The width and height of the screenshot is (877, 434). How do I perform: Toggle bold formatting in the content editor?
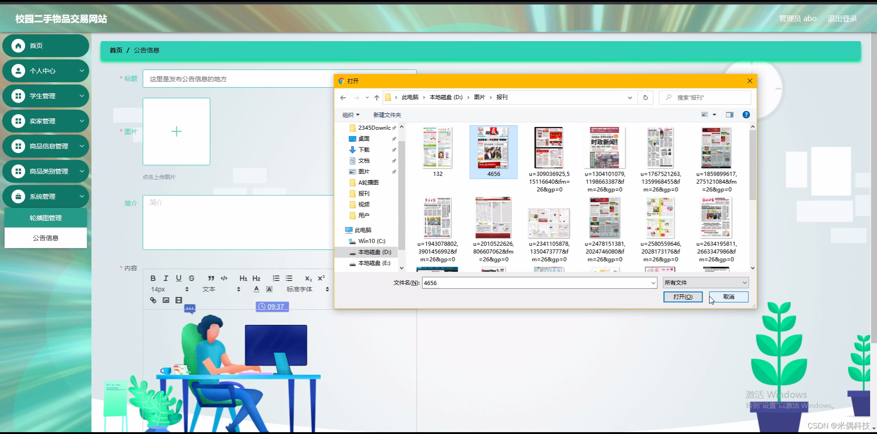153,278
